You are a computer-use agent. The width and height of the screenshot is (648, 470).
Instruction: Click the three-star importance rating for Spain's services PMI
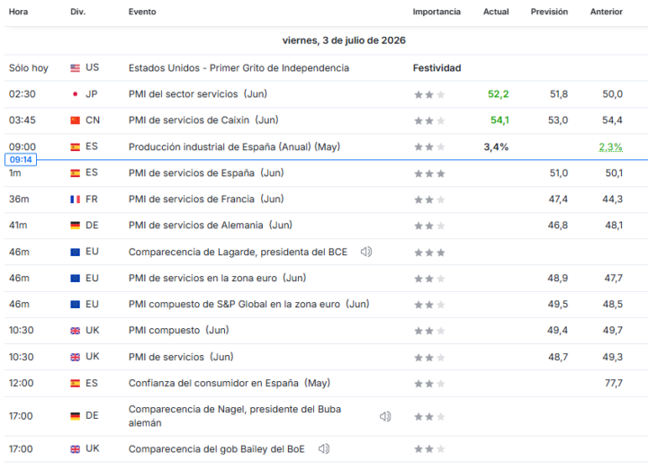coord(429,173)
